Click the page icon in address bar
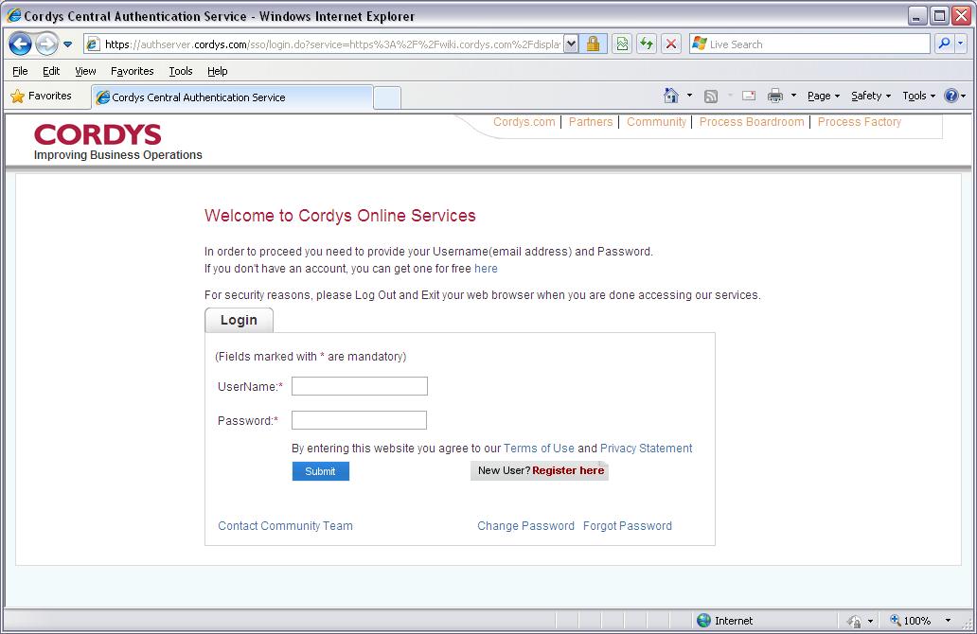The height and width of the screenshot is (634, 977). point(93,44)
